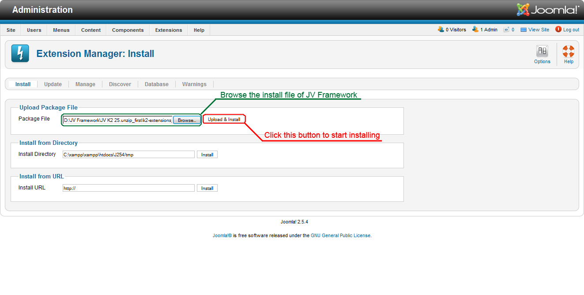Switch to the Warnings tab
This screenshot has height=295, width=584.
(194, 84)
